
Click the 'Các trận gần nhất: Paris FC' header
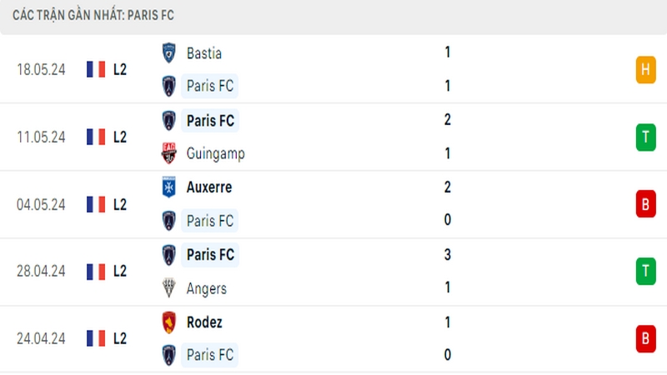[x=93, y=15]
